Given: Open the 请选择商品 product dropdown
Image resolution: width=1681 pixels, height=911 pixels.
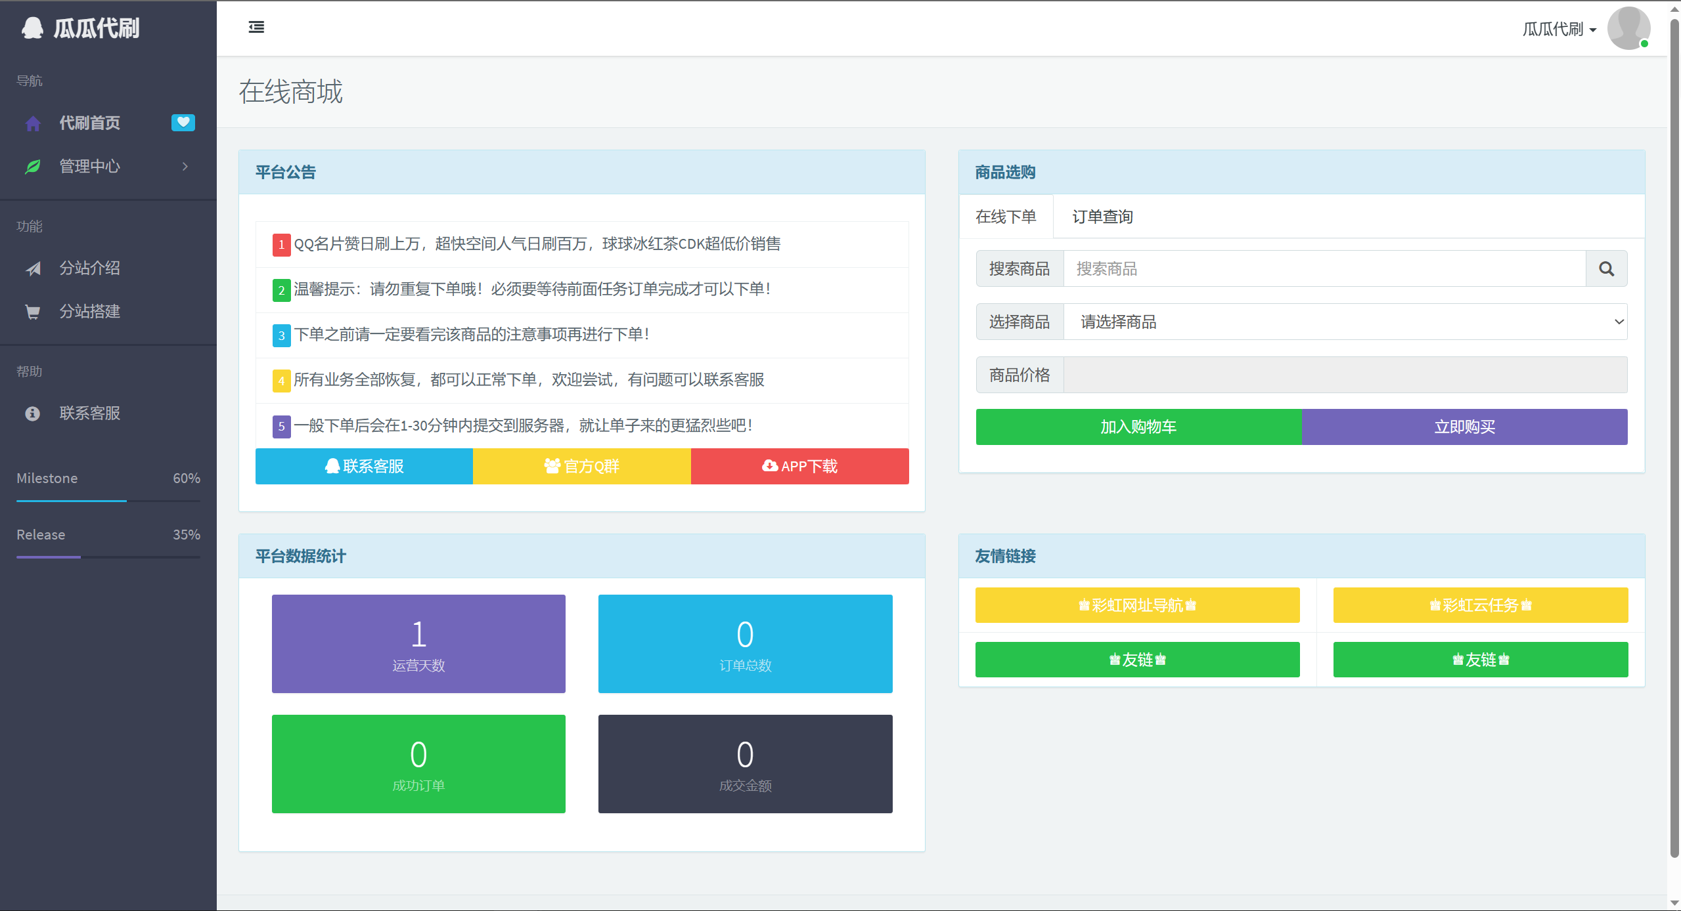Looking at the screenshot, I should [1345, 322].
